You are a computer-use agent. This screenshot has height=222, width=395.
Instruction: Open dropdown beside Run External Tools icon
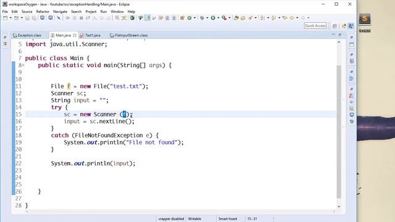[x=230, y=18]
